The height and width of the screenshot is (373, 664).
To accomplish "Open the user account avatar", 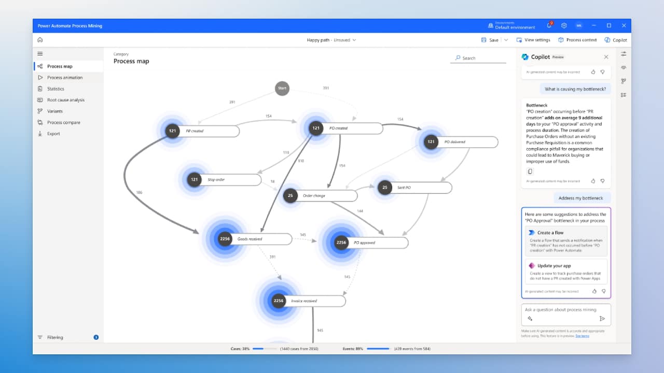I will (578, 25).
